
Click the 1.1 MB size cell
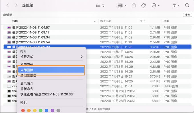pos(155,27)
